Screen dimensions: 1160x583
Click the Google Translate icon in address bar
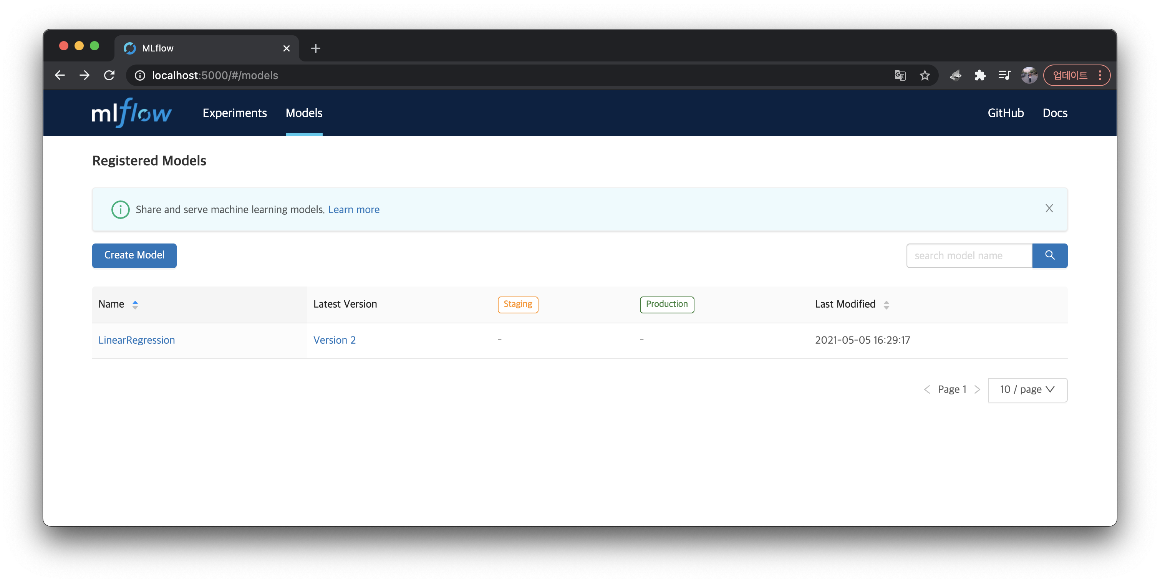(x=900, y=75)
